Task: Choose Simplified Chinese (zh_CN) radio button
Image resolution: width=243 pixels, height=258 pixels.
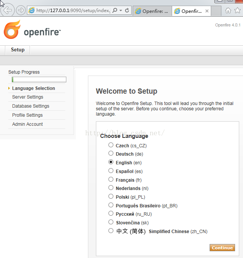Action: click(111, 231)
